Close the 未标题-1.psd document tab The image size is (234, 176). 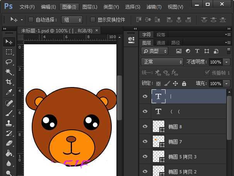[96, 30]
